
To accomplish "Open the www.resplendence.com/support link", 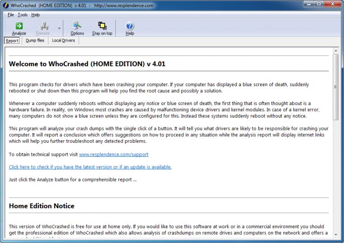I will [113, 155].
